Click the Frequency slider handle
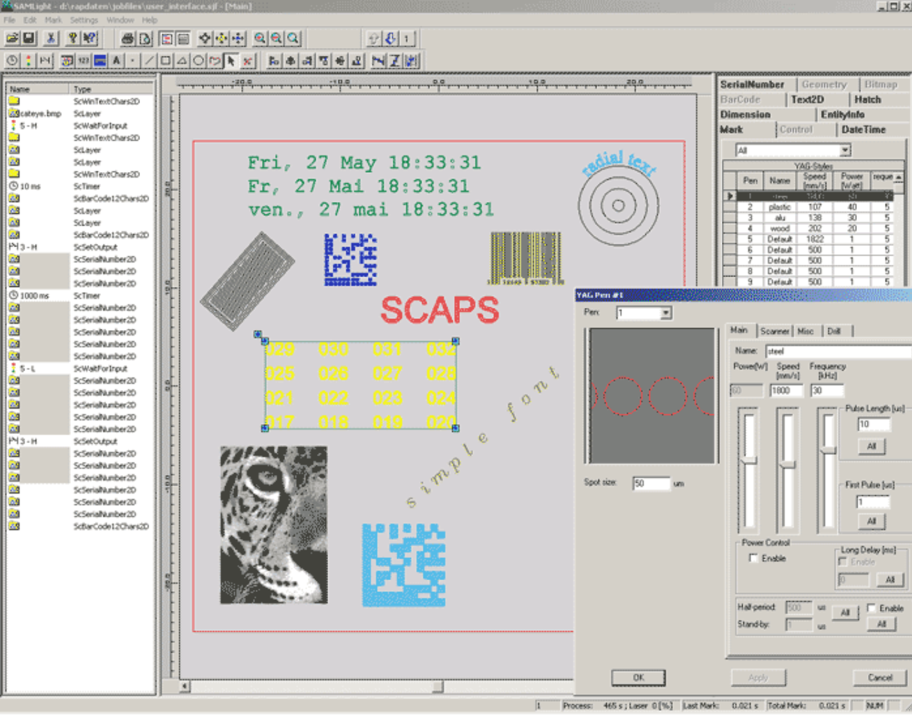The image size is (912, 716). (x=827, y=451)
